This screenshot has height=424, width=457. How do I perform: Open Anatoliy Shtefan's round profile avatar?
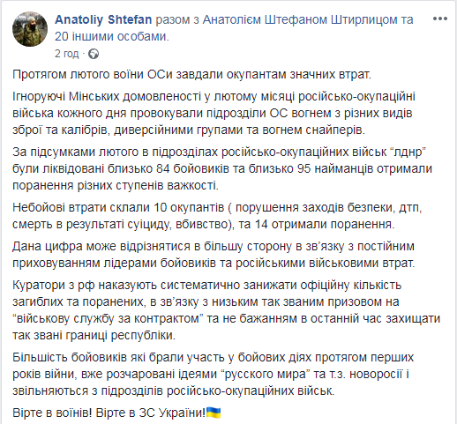pos(30,29)
